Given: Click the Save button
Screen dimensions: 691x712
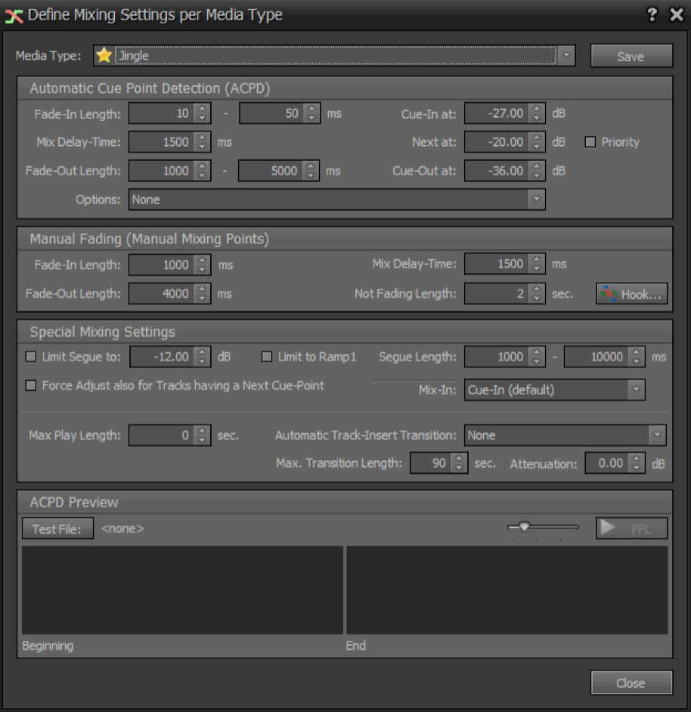Looking at the screenshot, I should pyautogui.click(x=631, y=56).
